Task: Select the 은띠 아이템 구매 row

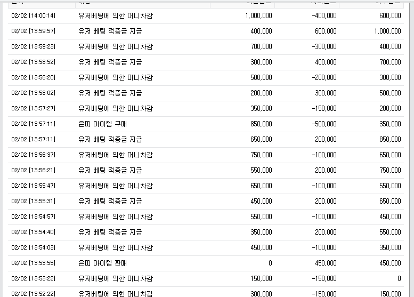Action: click(x=206, y=124)
